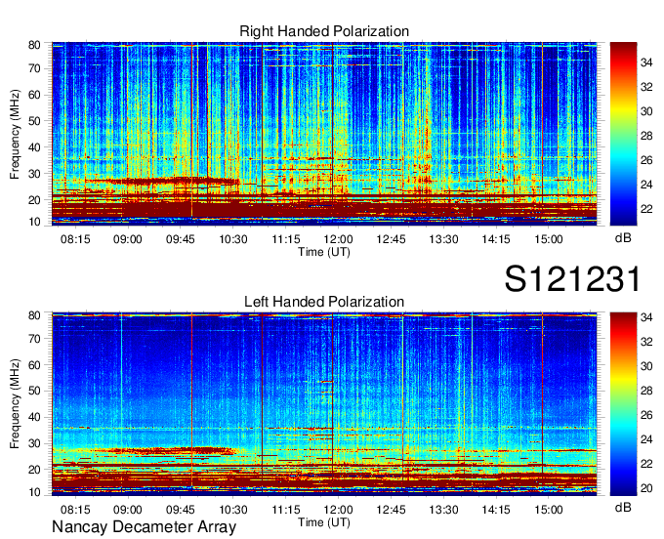This screenshot has height=539, width=664.
Task: Click the left-handed spectrogram plot area
Action: click(324, 404)
